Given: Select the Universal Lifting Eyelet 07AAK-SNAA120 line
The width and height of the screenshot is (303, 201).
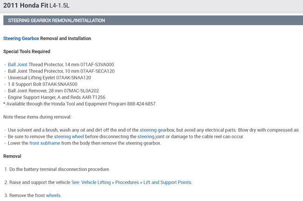Looking at the screenshot, I should [48, 77].
